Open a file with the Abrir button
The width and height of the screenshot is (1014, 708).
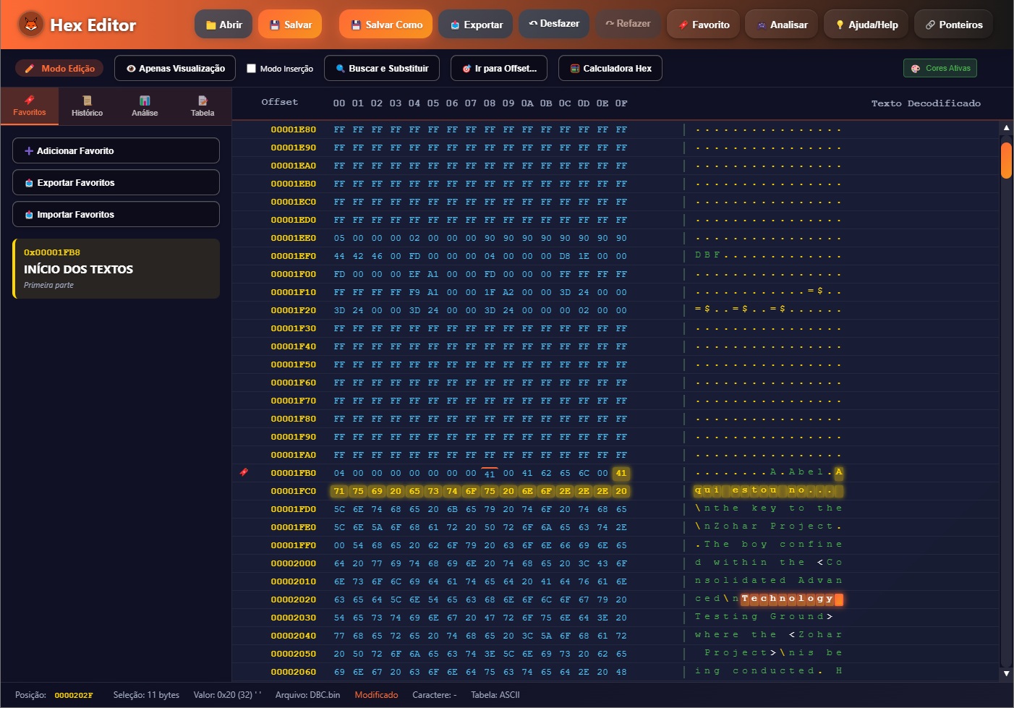[x=223, y=25]
